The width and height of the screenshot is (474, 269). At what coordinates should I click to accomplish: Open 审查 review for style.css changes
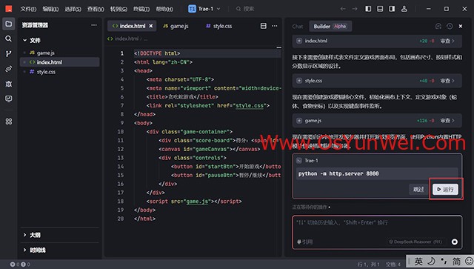(447, 81)
